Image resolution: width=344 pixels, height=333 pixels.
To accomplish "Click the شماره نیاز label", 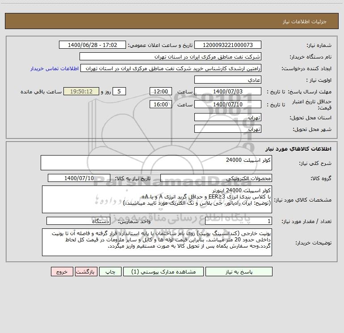I will tap(319, 46).
